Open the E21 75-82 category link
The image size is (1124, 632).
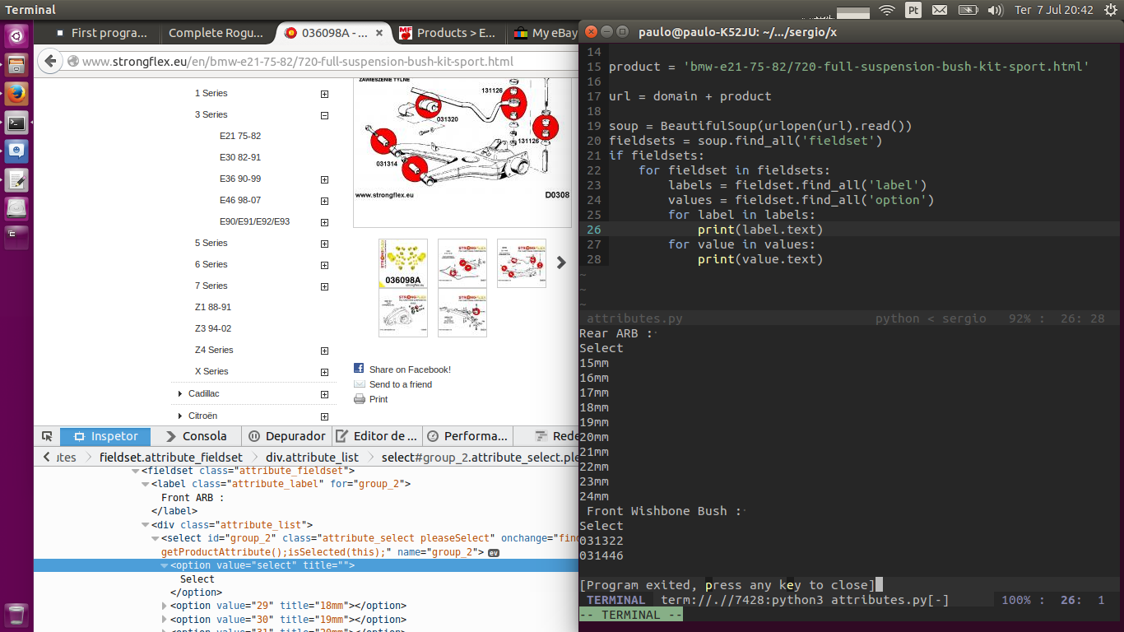240,136
